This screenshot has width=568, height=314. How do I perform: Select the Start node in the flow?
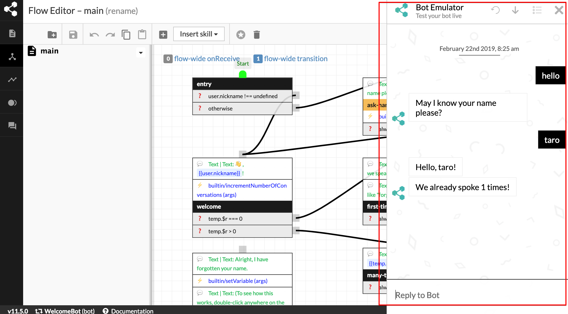pos(243,63)
